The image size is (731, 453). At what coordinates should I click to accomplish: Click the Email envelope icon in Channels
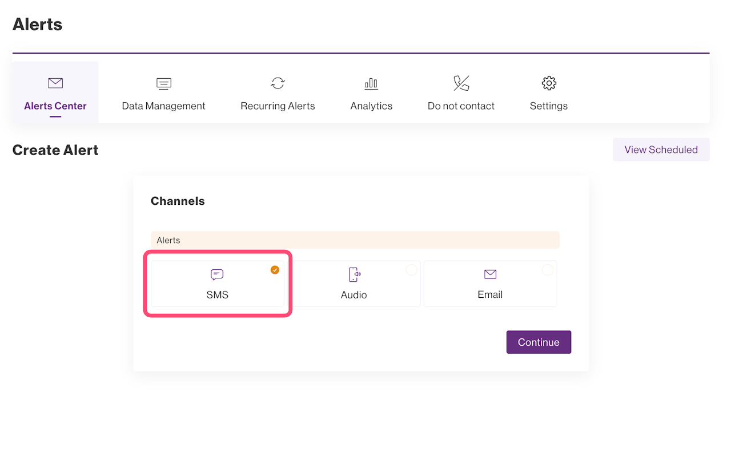point(490,274)
